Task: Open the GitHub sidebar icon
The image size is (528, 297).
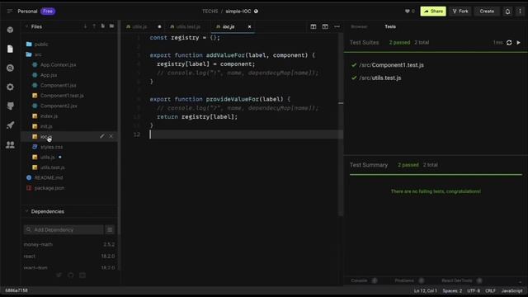Action: tap(10, 106)
